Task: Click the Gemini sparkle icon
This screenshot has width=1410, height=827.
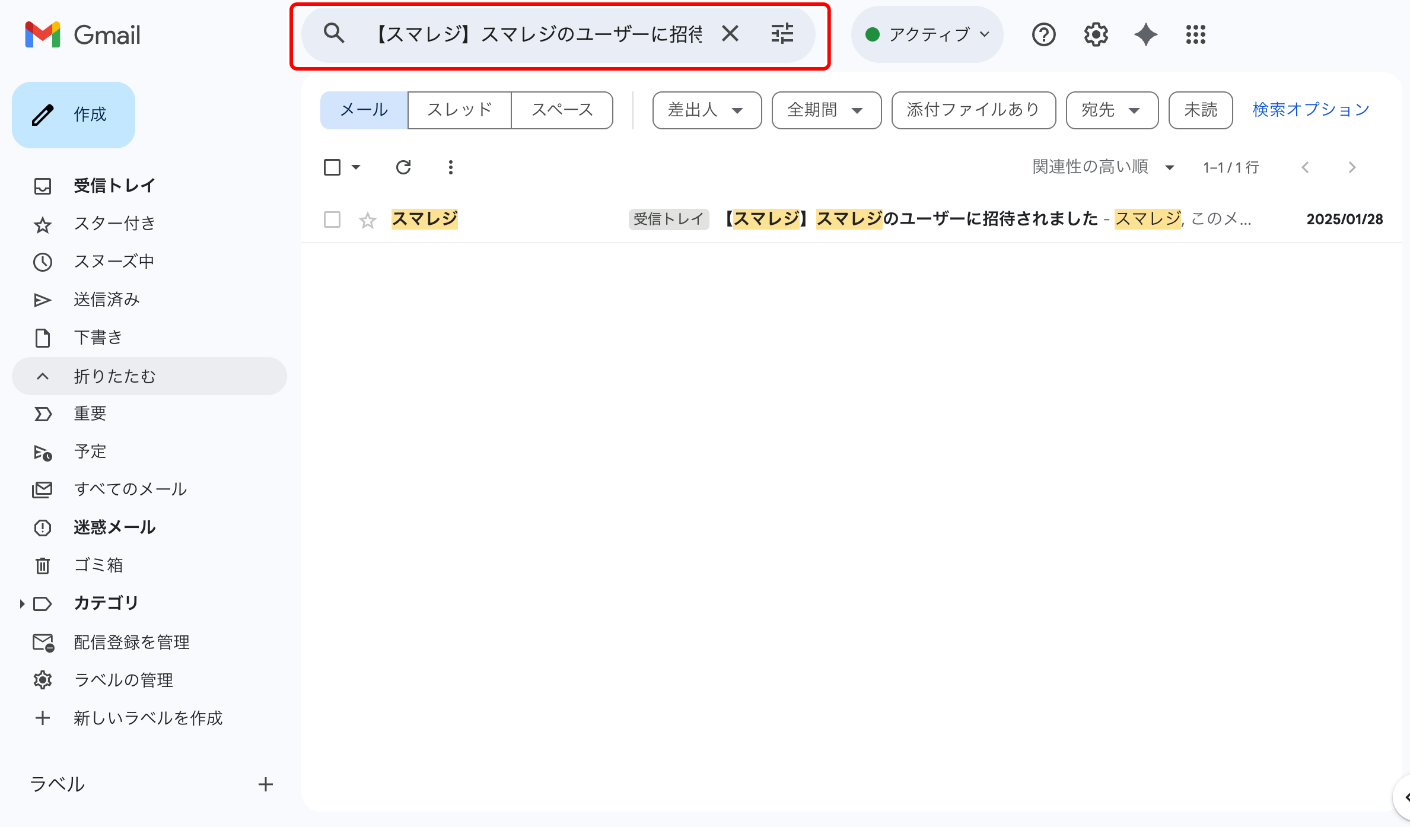Action: point(1145,34)
